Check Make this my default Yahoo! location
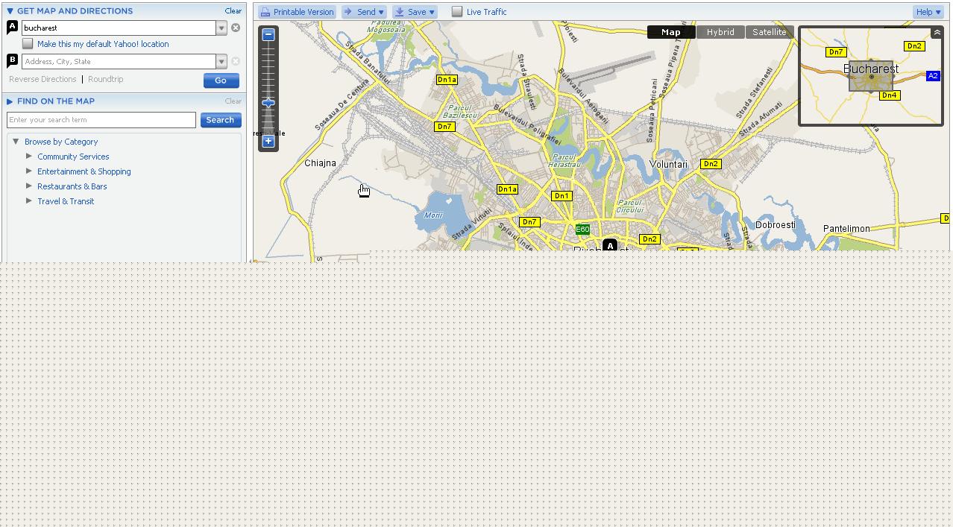The height and width of the screenshot is (527, 953). [28, 44]
